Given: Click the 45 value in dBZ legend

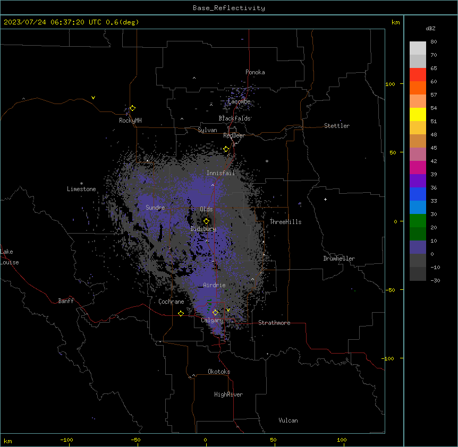Looking at the screenshot, I should [x=434, y=148].
